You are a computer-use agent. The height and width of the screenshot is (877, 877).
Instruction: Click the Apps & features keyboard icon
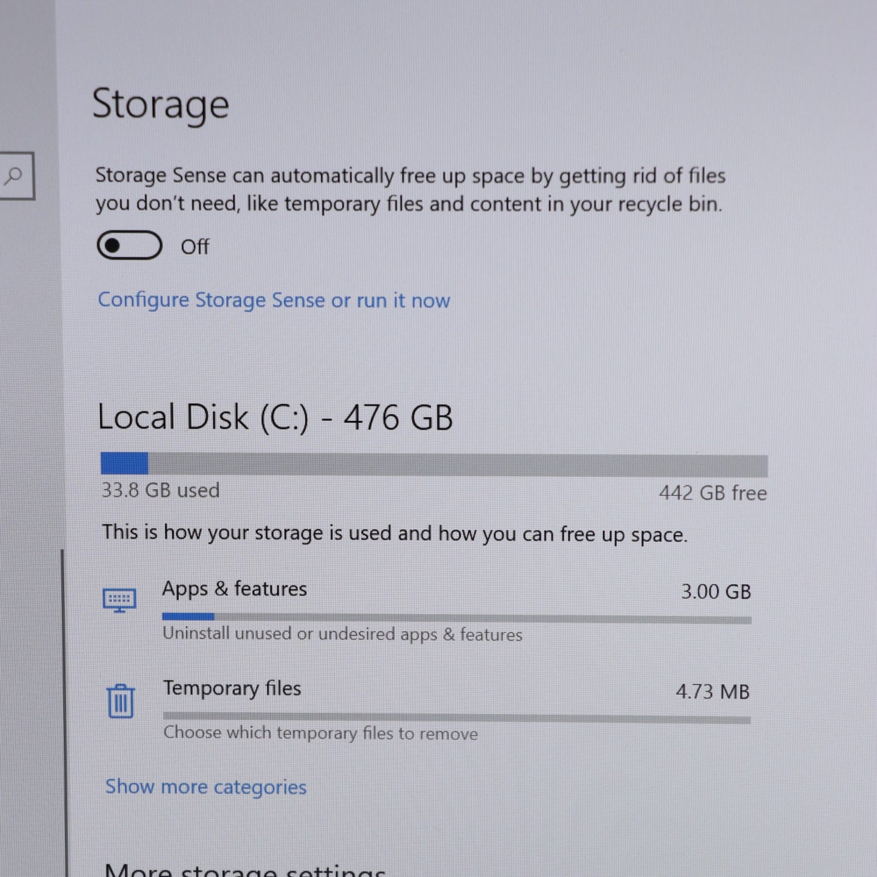pyautogui.click(x=120, y=600)
